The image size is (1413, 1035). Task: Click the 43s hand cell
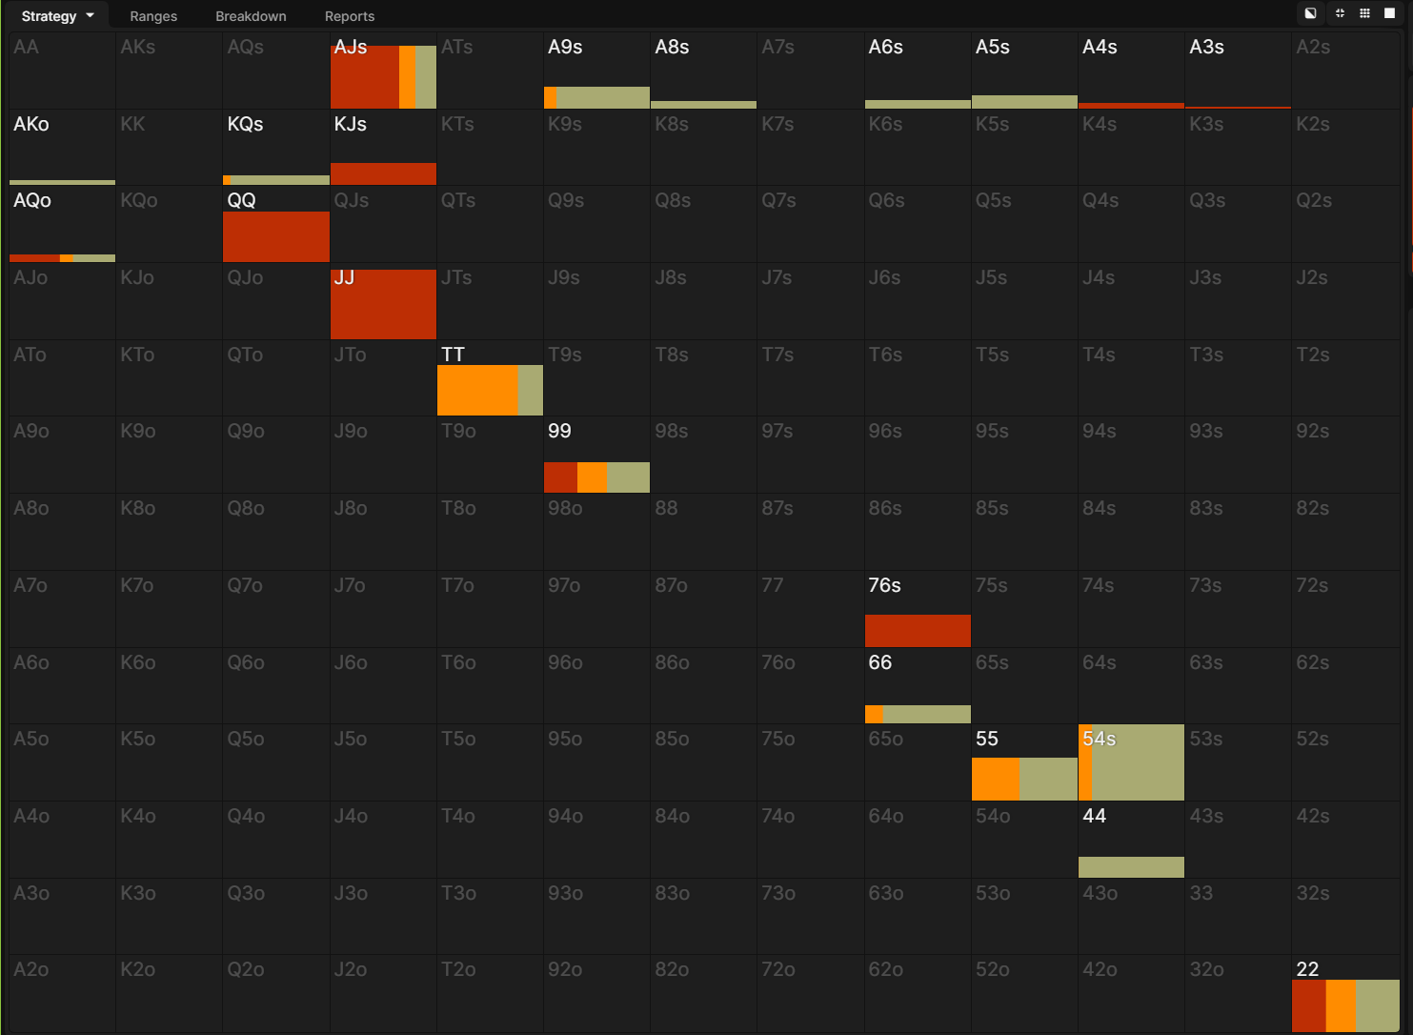(1238, 840)
